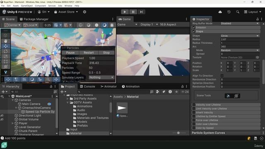Open the Shape type dropdown set to Circle
This screenshot has width=265, height=149.
pyautogui.click(x=240, y=36)
